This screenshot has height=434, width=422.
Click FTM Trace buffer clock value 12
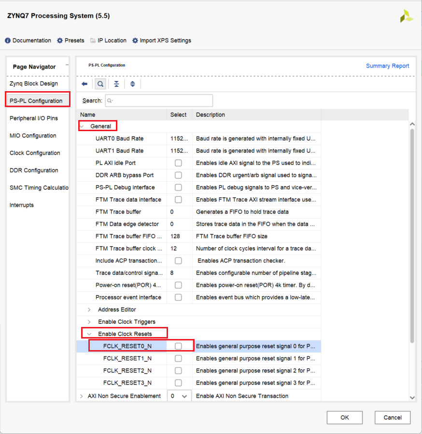point(173,248)
